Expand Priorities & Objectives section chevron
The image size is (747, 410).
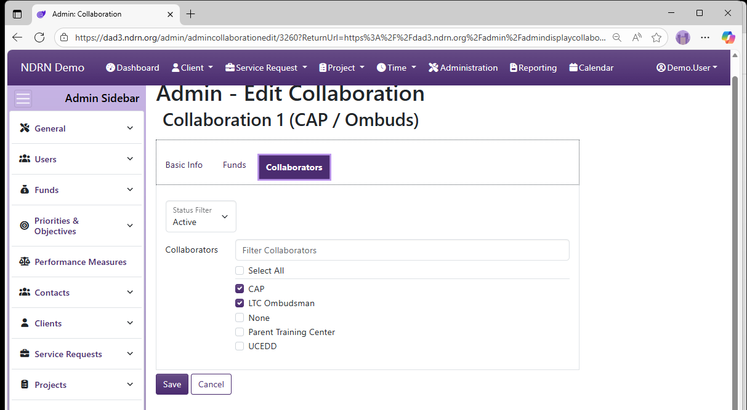[x=130, y=226]
